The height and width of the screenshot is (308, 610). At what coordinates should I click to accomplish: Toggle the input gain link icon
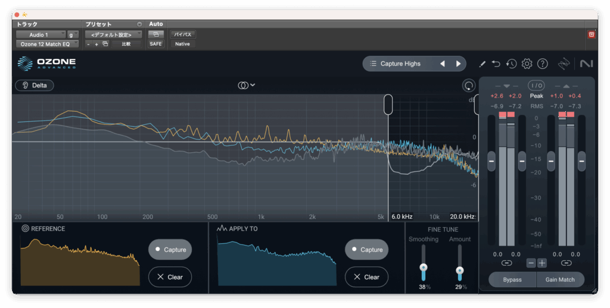pyautogui.click(x=506, y=263)
